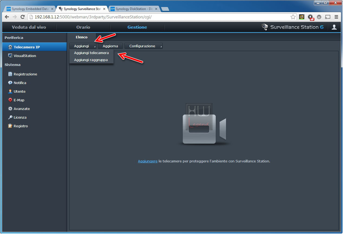
Task: Click the Surveillance Station 6 title
Action: (297, 27)
